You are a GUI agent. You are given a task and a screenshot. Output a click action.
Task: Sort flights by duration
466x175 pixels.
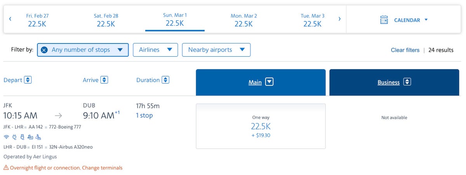(x=165, y=80)
